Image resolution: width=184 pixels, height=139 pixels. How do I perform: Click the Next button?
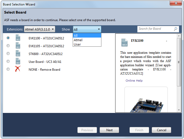pos(109,130)
